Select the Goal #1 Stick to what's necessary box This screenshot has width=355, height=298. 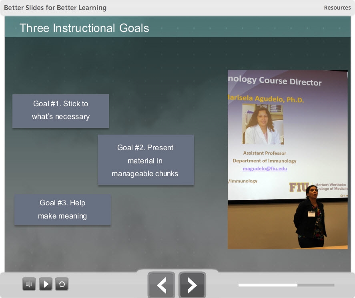(x=60, y=111)
